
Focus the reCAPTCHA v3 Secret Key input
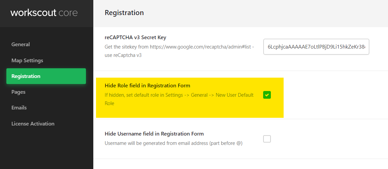point(316,47)
